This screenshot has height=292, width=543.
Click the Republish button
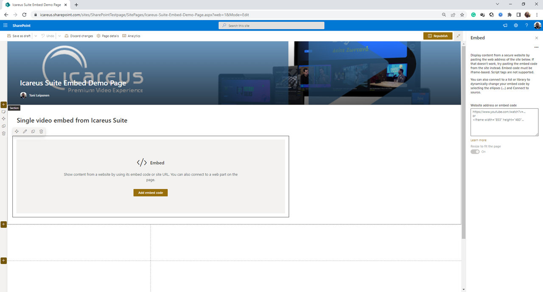pos(437,36)
